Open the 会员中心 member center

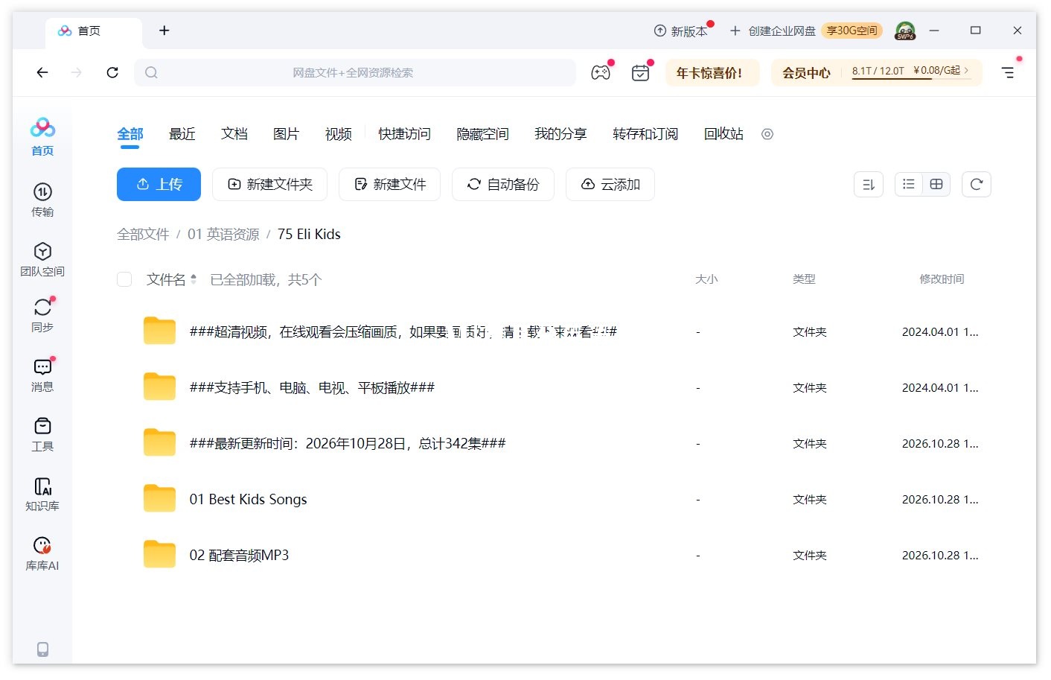(x=806, y=73)
